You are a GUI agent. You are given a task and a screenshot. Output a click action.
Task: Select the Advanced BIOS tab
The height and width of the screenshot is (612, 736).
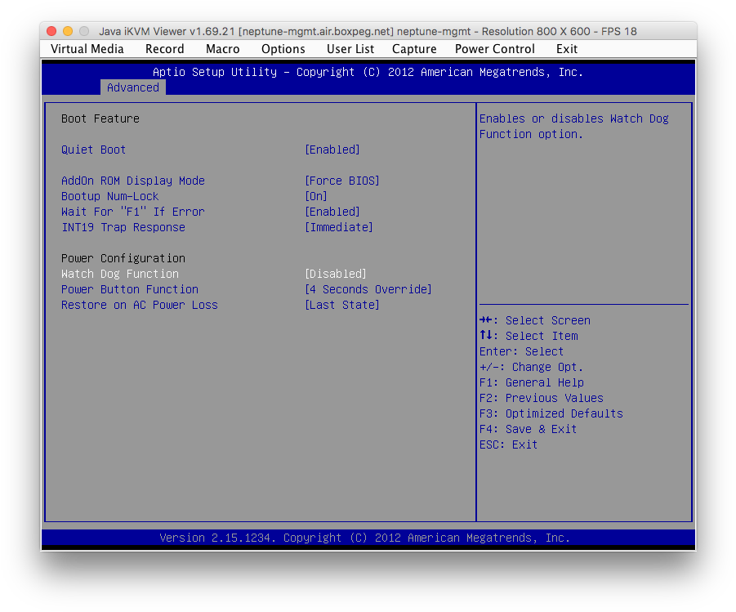point(133,87)
